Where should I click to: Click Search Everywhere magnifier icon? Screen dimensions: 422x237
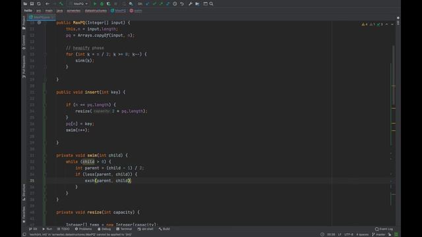(x=211, y=4)
